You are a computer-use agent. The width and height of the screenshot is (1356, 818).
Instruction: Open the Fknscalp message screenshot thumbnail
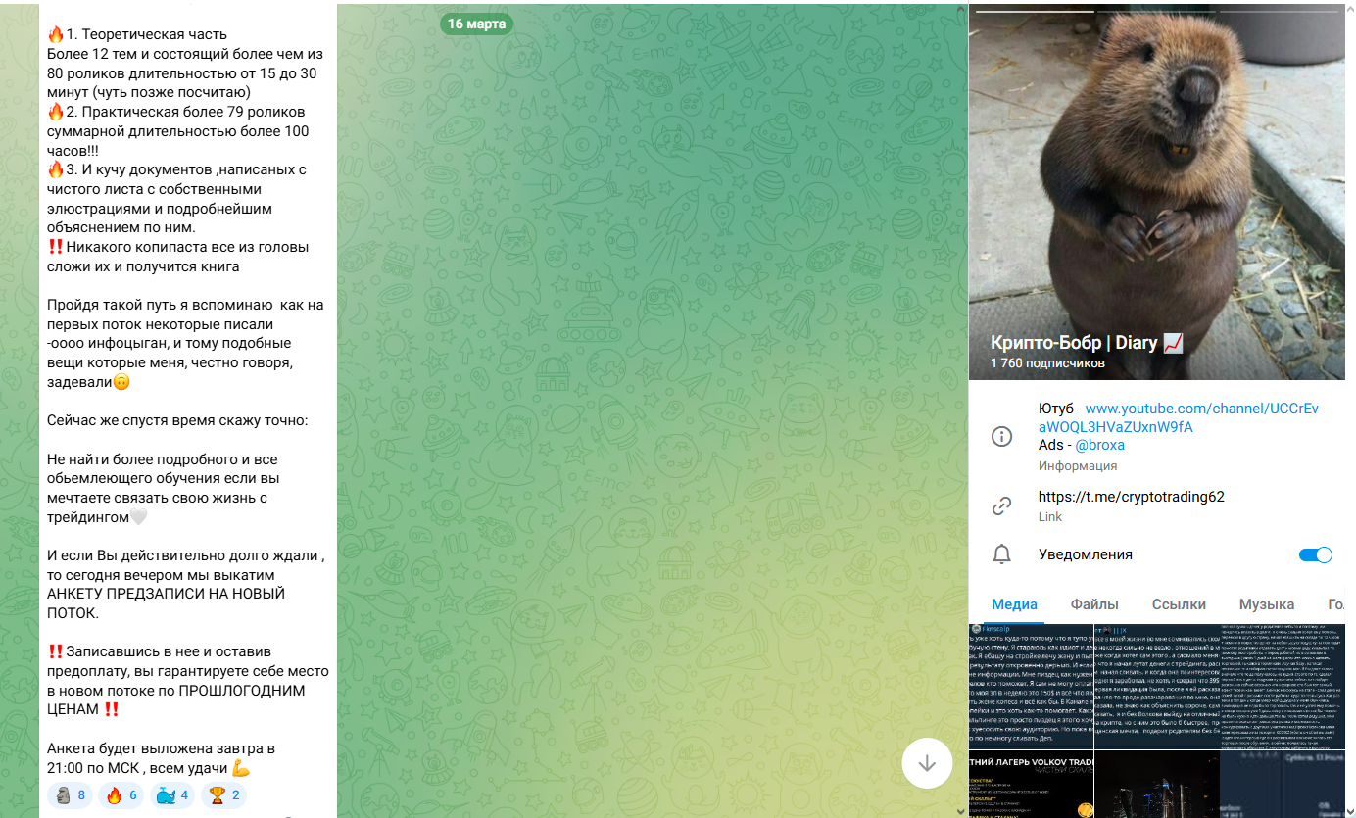tap(1031, 687)
